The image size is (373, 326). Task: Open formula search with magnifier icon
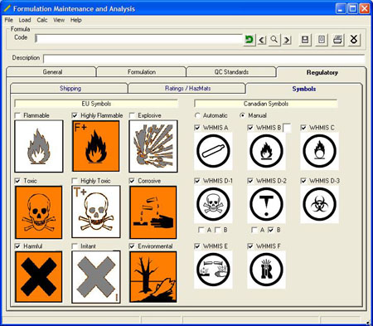tap(274, 40)
